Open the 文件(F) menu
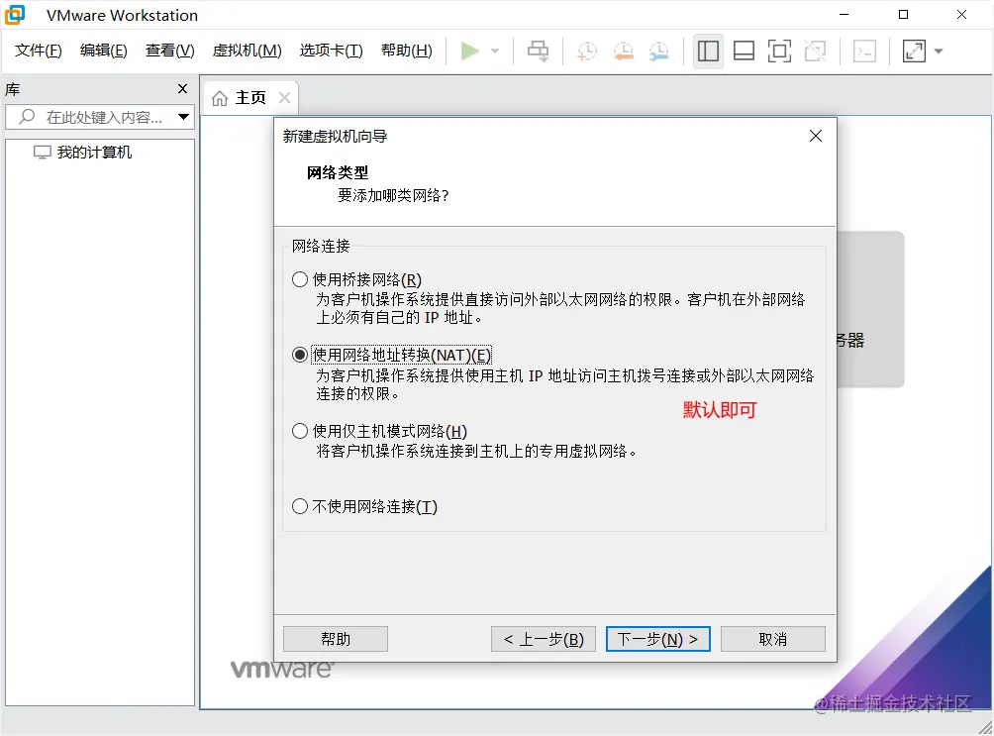The image size is (994, 736). click(38, 51)
